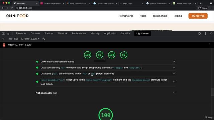Go to Testimonials section
Screen dimensions: 214x120
pyautogui.click(x=160, y=16)
